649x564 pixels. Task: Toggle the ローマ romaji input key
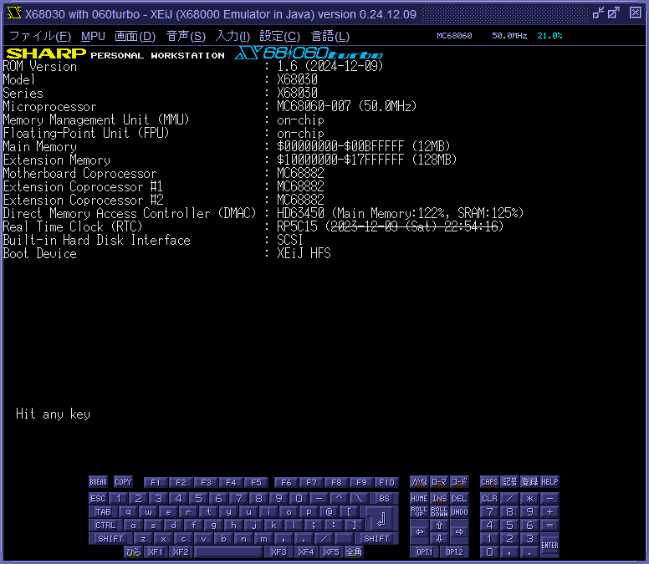pos(439,482)
